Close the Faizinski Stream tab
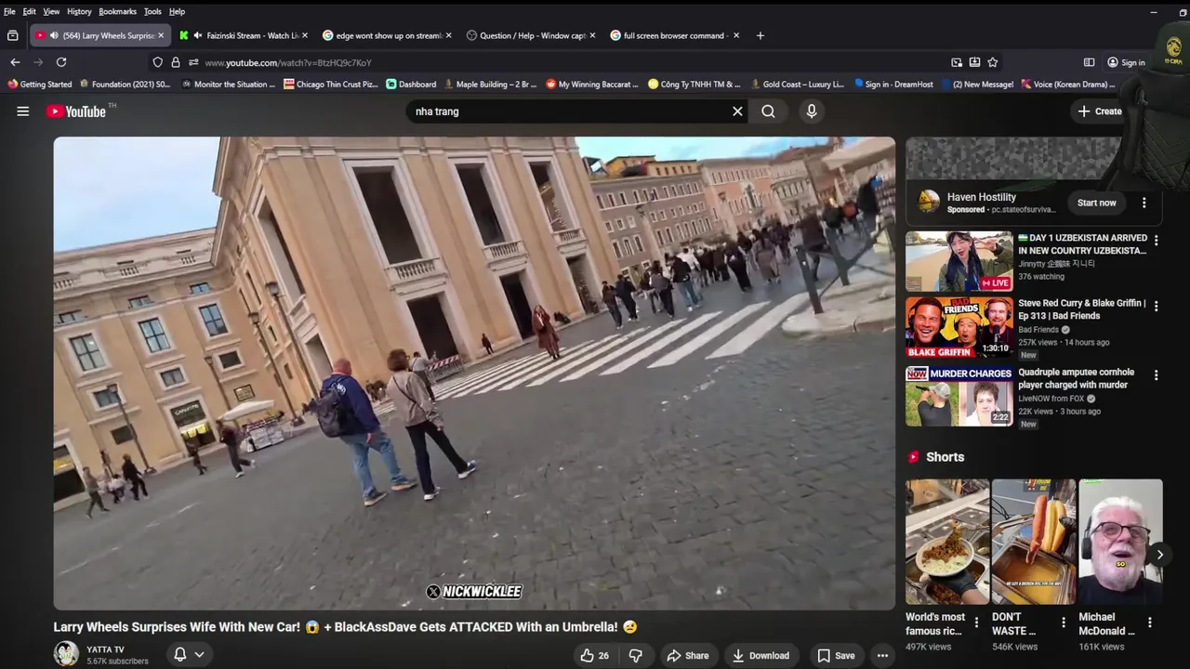This screenshot has width=1190, height=669. (305, 35)
